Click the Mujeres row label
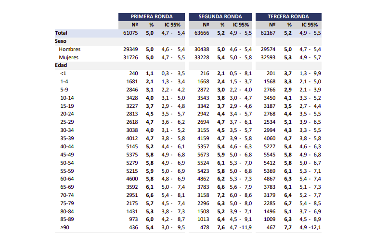The height and width of the screenshot is (233, 375). click(69, 57)
